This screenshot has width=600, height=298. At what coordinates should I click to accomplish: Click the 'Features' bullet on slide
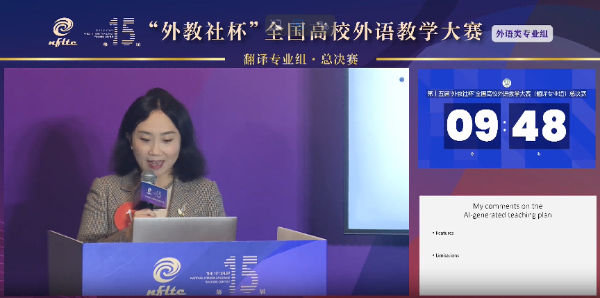443,233
